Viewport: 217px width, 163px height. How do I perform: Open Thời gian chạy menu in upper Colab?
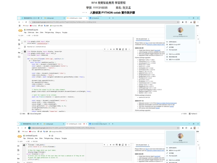tap(49, 33)
